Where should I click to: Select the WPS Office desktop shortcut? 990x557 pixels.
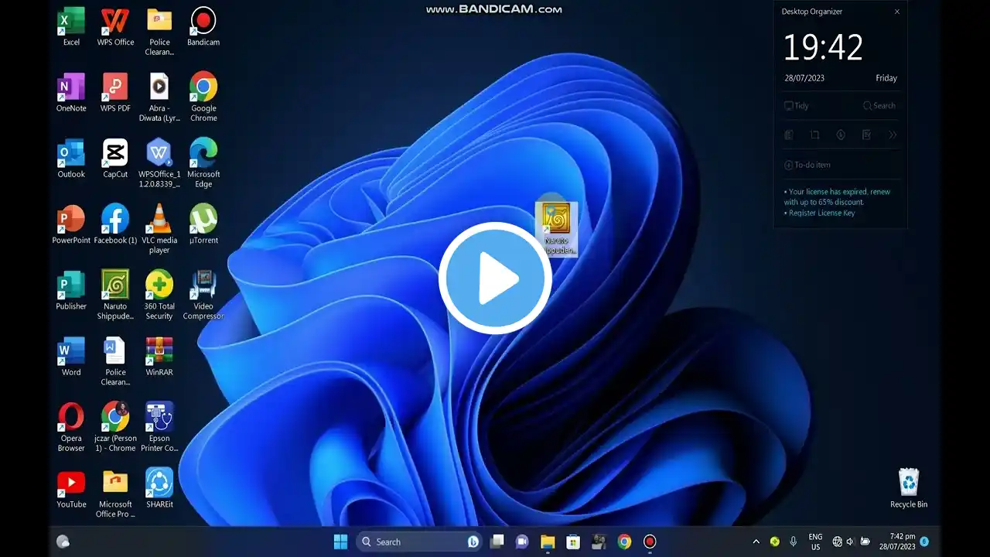[115, 27]
